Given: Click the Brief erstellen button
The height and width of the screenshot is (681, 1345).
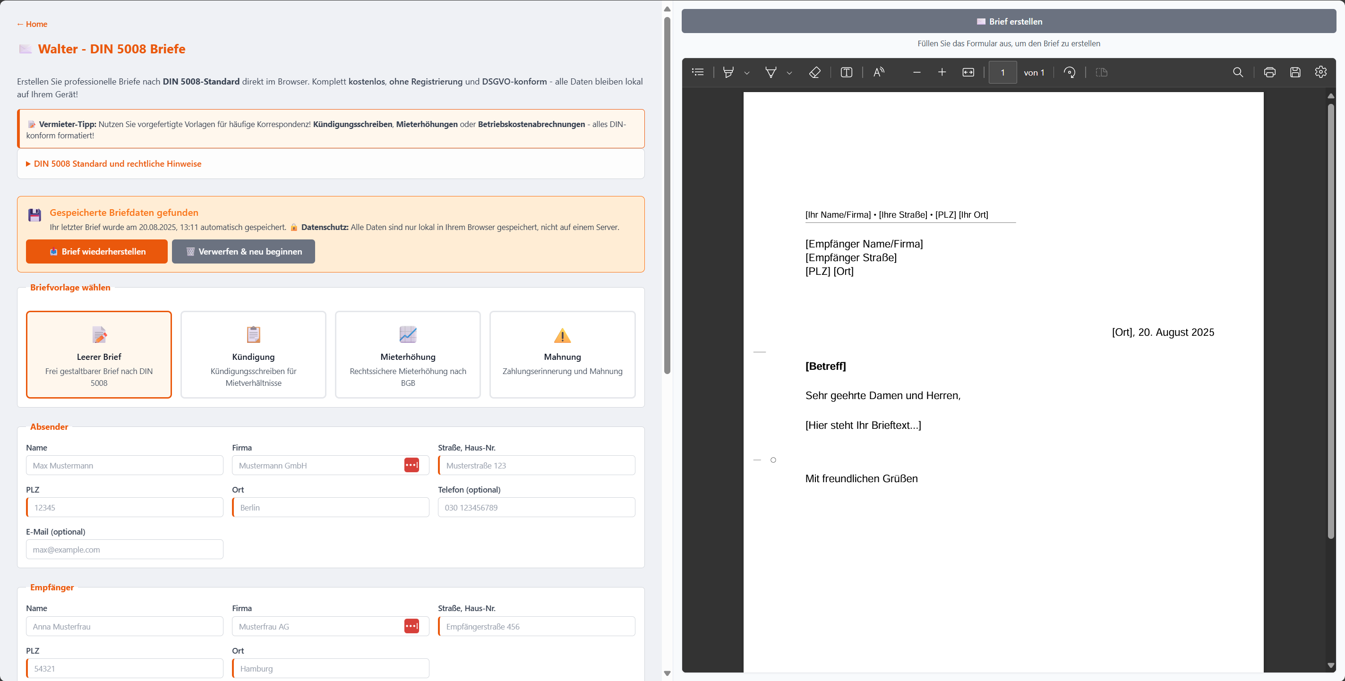Looking at the screenshot, I should tap(1008, 21).
